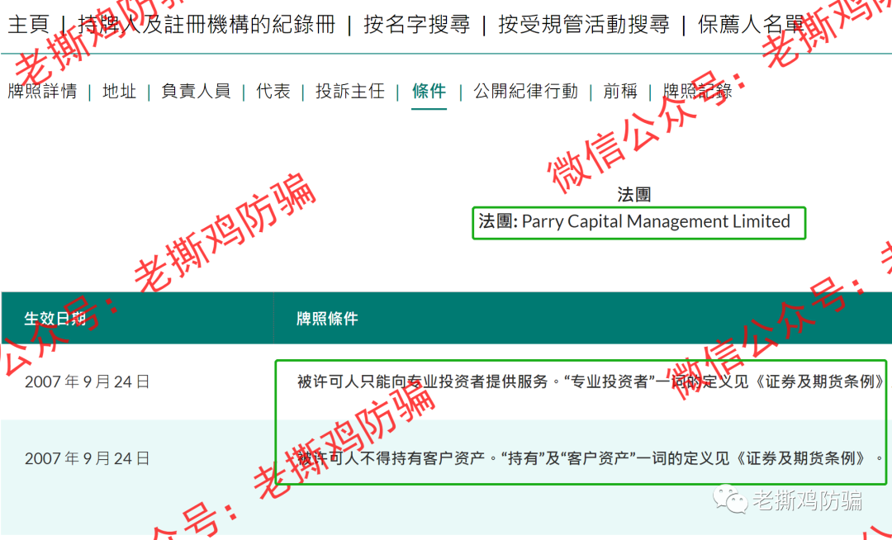Switch to 代表 tab
The height and width of the screenshot is (540, 892).
[273, 92]
